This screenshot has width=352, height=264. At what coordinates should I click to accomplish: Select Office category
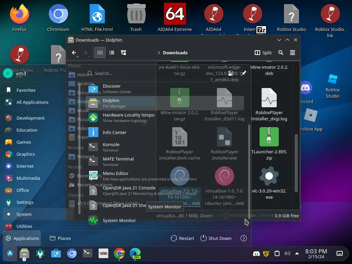click(x=38, y=190)
